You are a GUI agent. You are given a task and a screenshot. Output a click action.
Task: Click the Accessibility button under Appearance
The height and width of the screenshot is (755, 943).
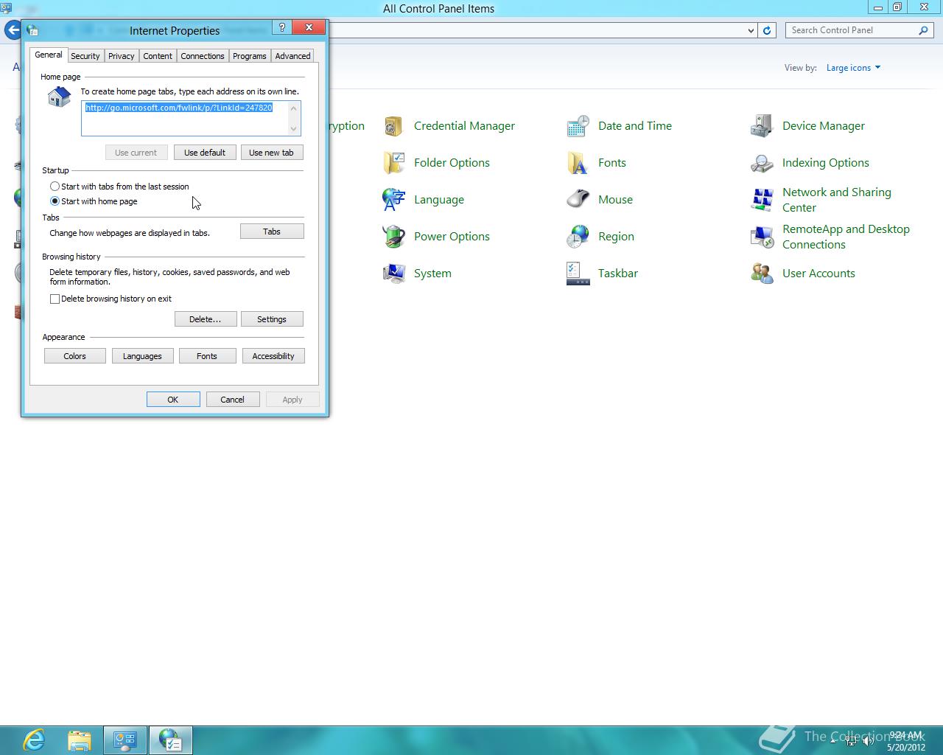tap(273, 355)
